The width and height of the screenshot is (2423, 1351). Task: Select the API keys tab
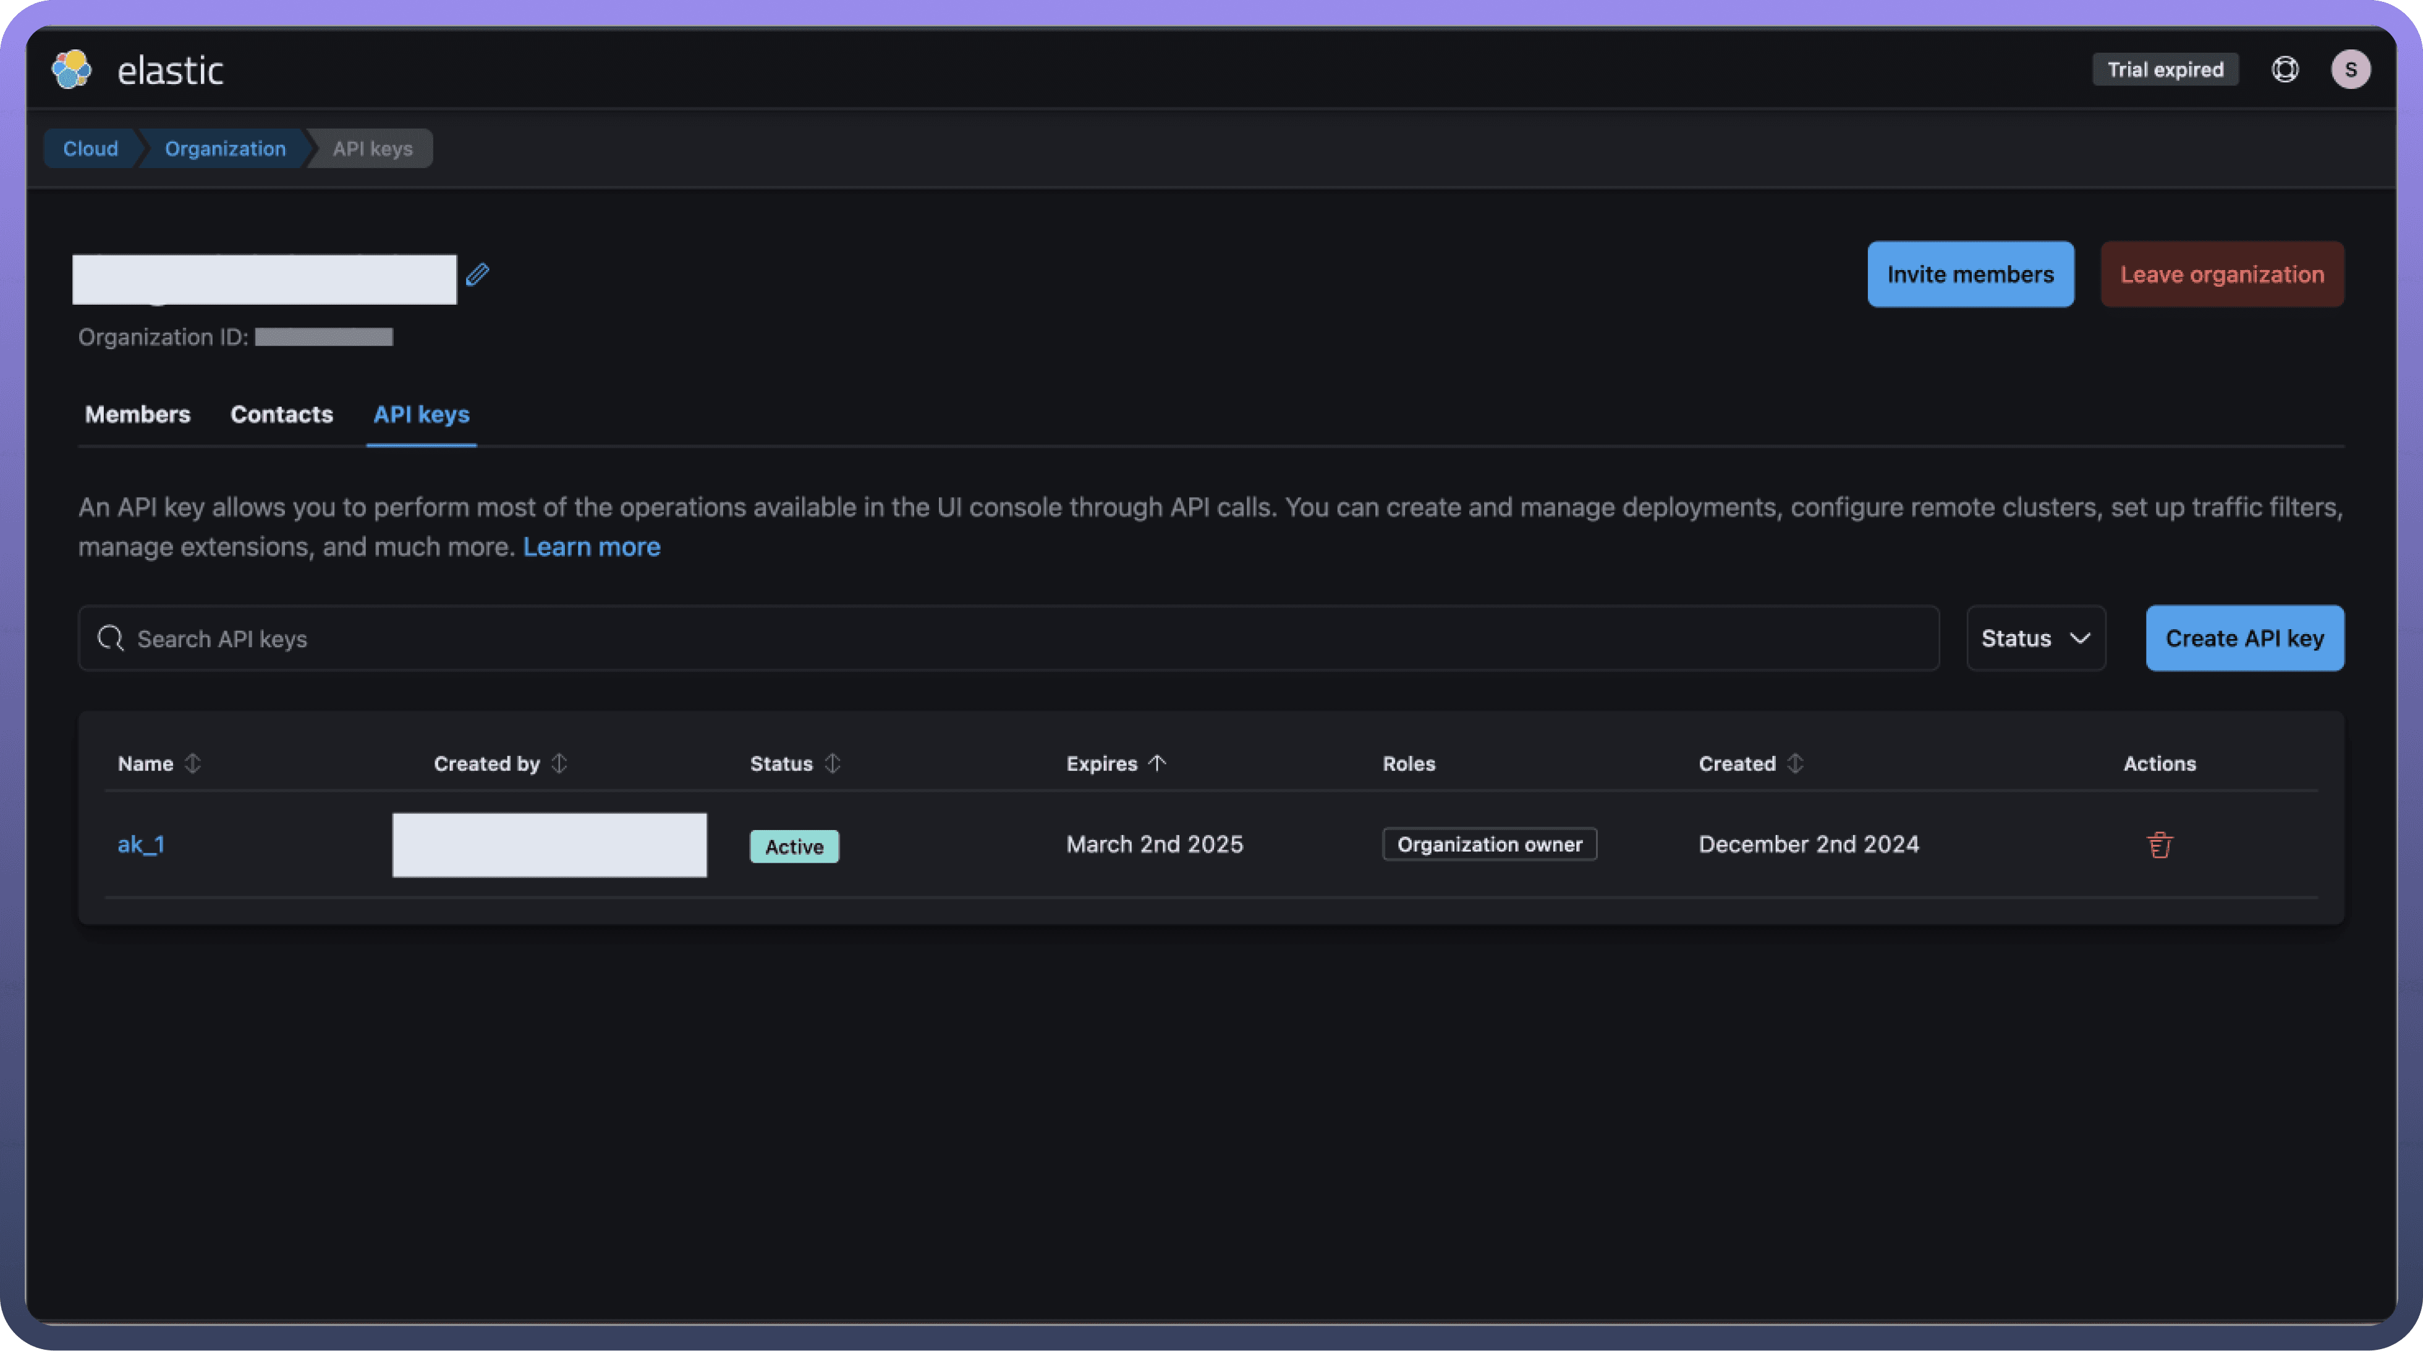click(422, 415)
